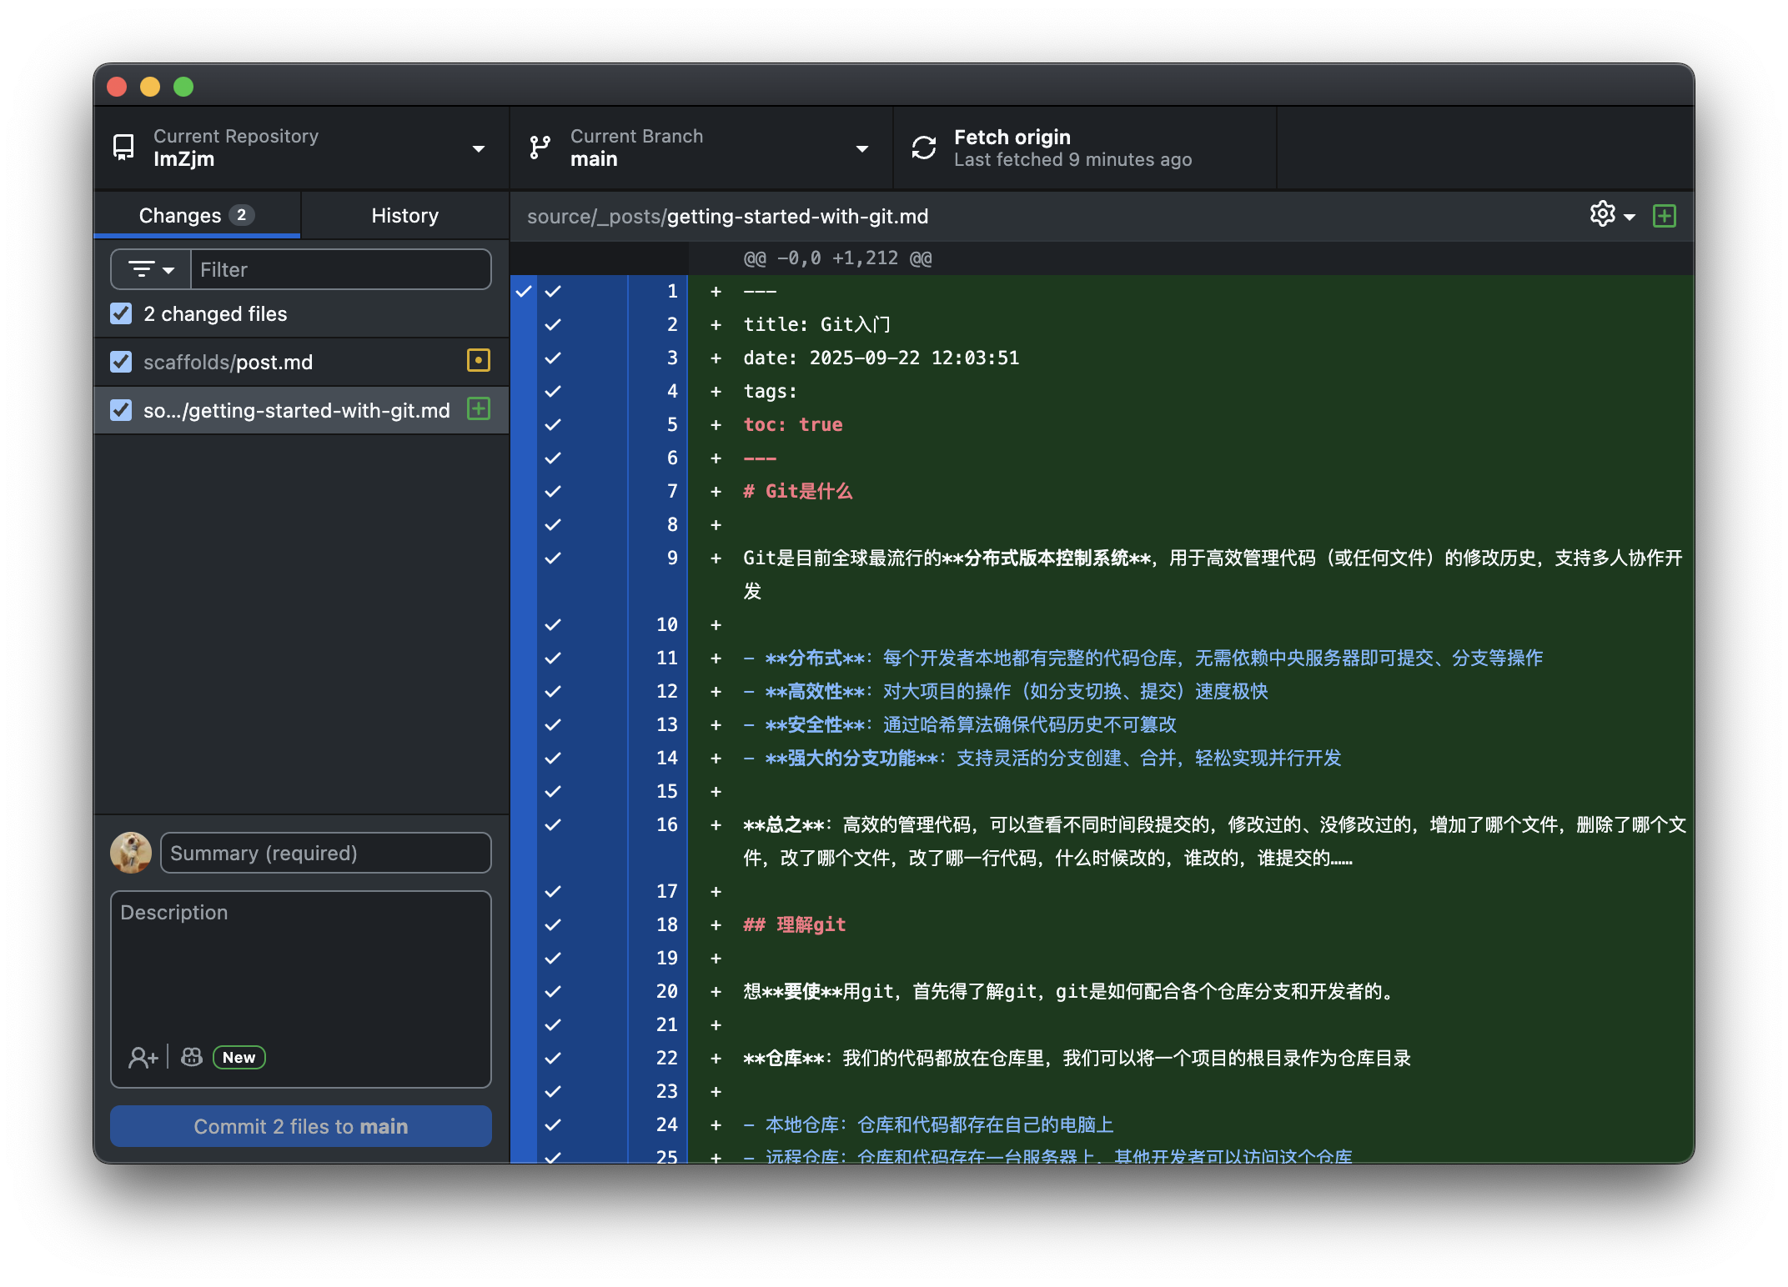Uncheck scaffolds/post.md from the commit

[x=120, y=361]
